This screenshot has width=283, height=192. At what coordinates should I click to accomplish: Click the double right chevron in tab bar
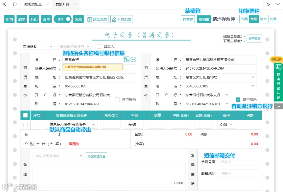pyautogui.click(x=268, y=4)
